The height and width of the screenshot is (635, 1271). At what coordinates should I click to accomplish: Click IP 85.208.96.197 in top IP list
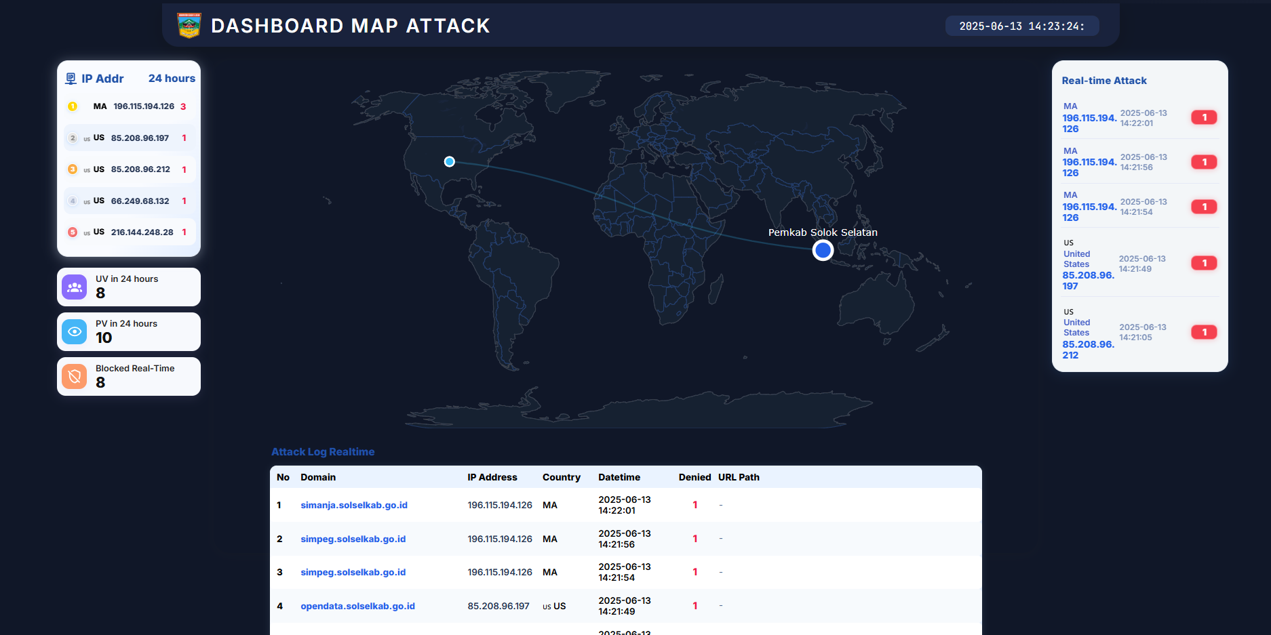[x=140, y=138]
